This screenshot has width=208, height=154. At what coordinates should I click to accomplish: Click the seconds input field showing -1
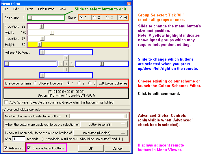[x=18, y=139]
